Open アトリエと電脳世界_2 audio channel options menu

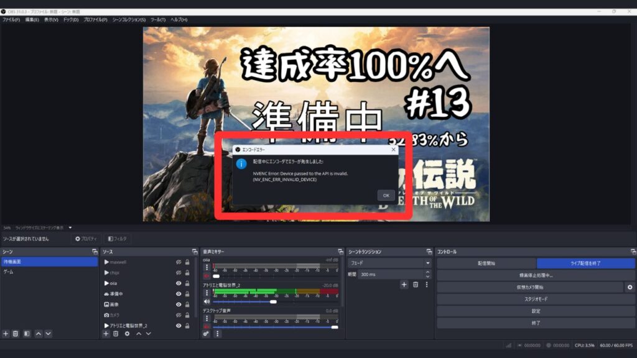pyautogui.click(x=207, y=293)
